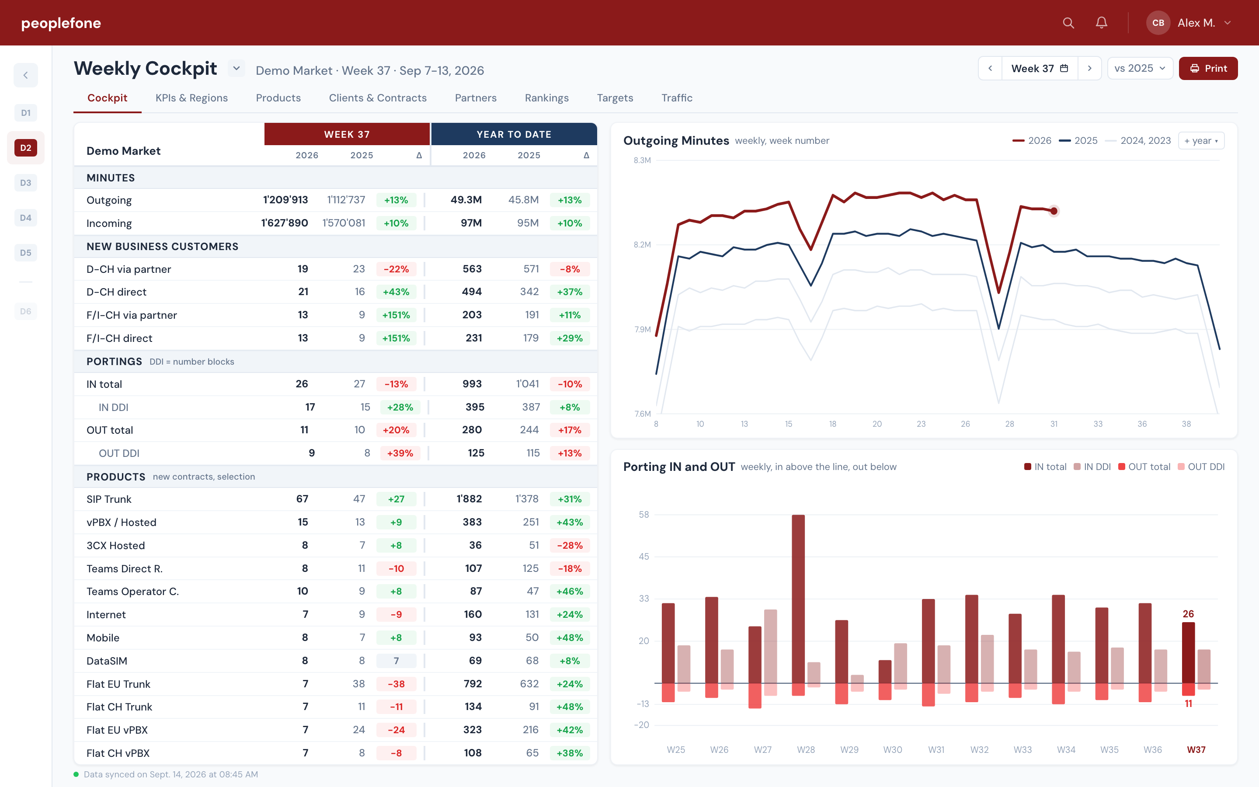Image resolution: width=1259 pixels, height=787 pixels.
Task: Click the OUT total red legend swatch
Action: click(1122, 467)
